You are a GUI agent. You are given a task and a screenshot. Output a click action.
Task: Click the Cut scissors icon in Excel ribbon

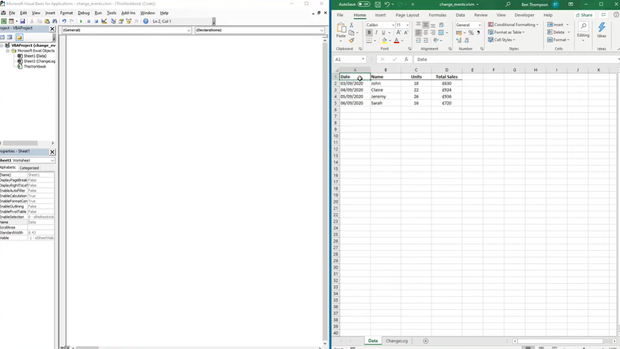pos(351,25)
